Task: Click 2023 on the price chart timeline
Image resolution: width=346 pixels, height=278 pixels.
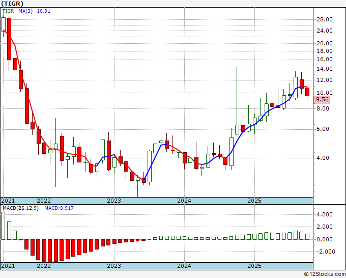Action: coord(114,201)
